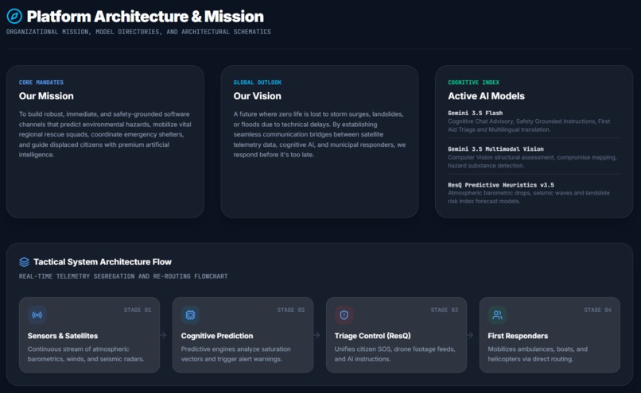641x393 pixels.
Task: Click the Platform Architecture & Mission heading
Action: (x=145, y=17)
